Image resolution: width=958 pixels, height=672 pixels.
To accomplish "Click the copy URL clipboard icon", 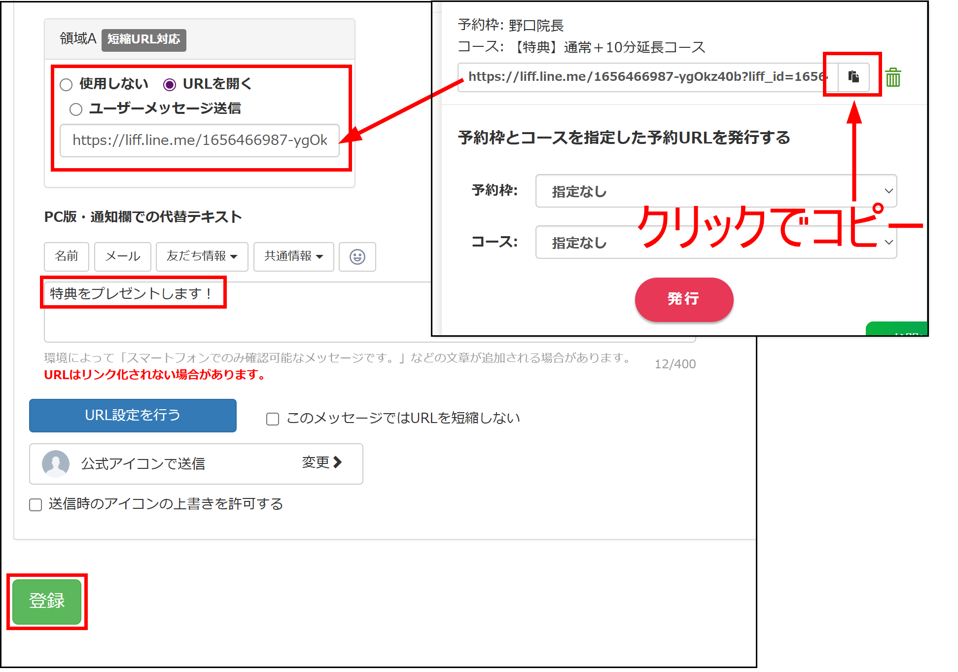I will (x=853, y=77).
